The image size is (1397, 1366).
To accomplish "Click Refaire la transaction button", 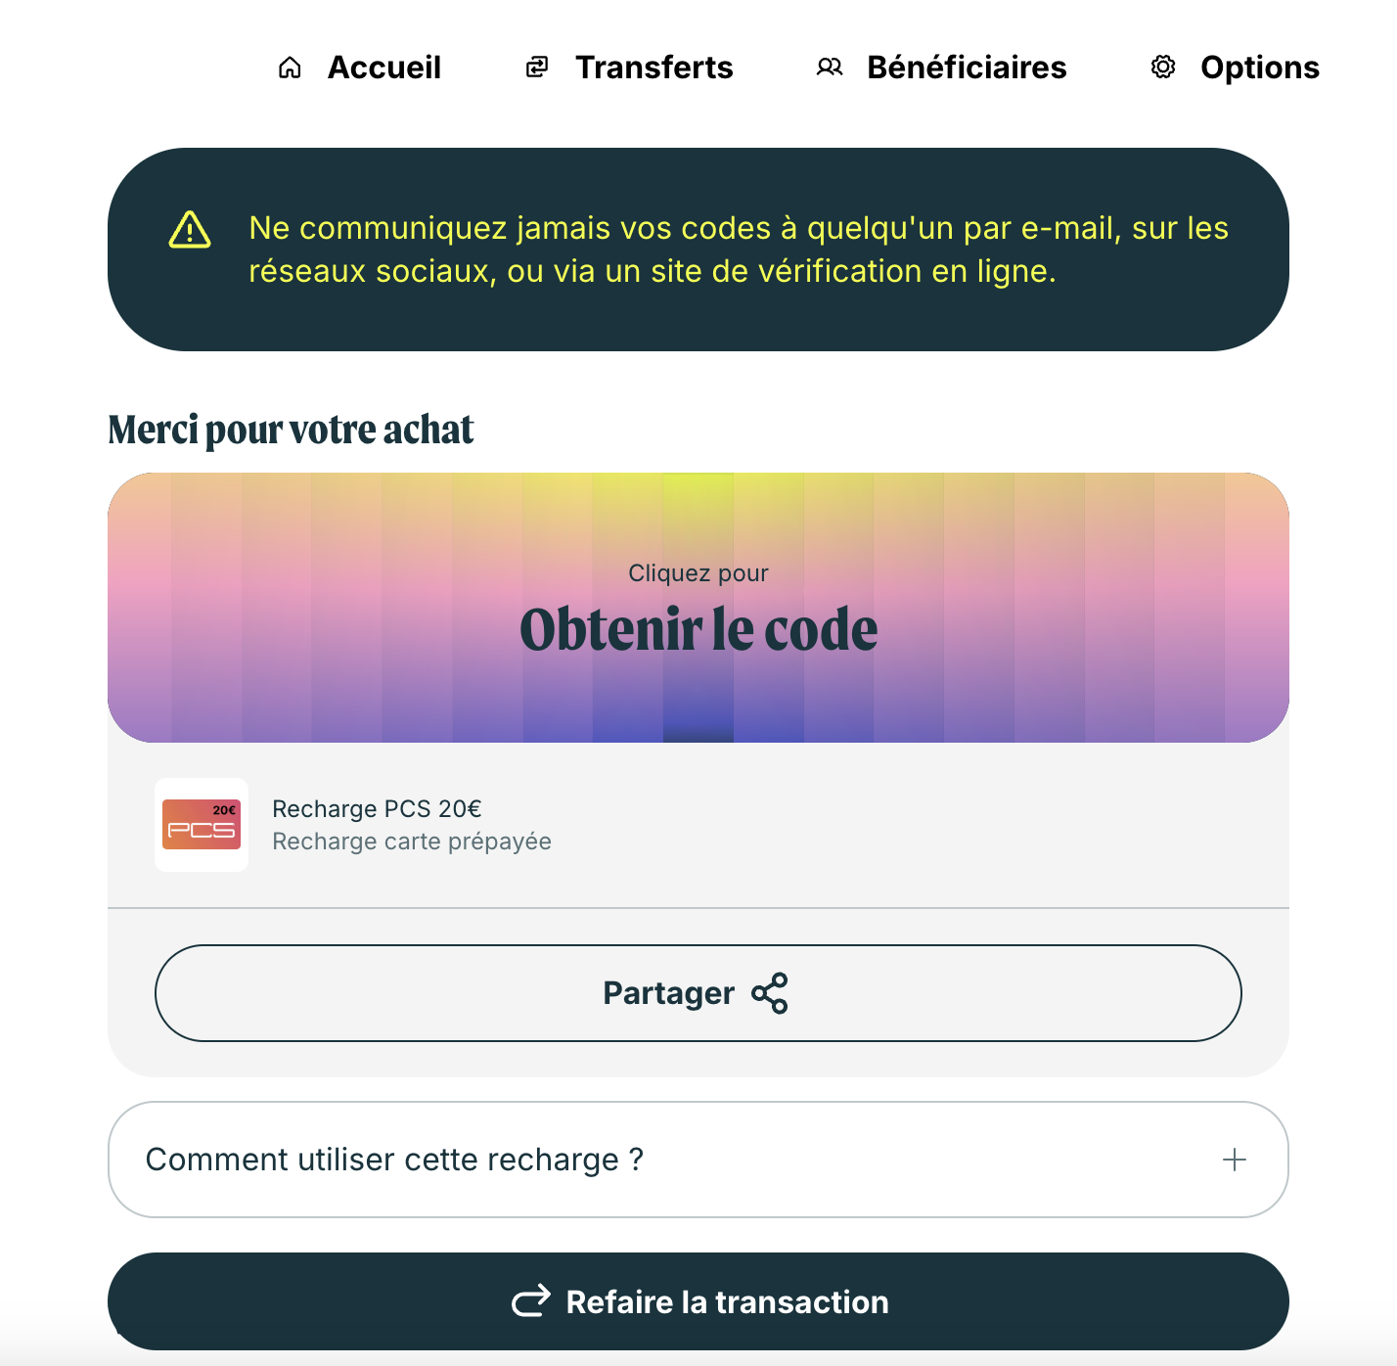I will point(698,1301).
